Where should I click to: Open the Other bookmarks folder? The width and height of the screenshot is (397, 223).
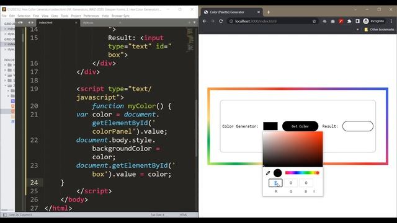click(x=379, y=30)
